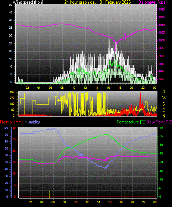Click the 'W' compass letter beside the wind direction chart
172x207 pixels.
coord(164,98)
